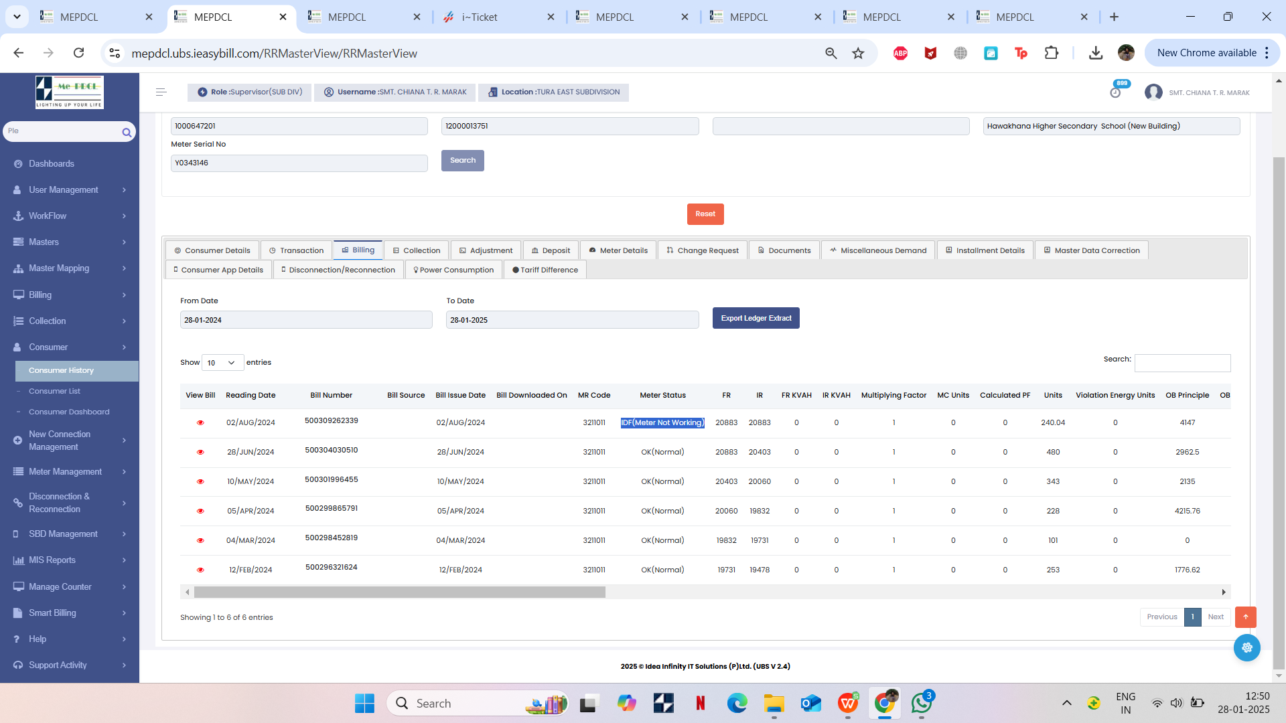Viewport: 1286px width, 723px height.
Task: View bill for 05/APR/2024 reading
Action: pos(200,511)
